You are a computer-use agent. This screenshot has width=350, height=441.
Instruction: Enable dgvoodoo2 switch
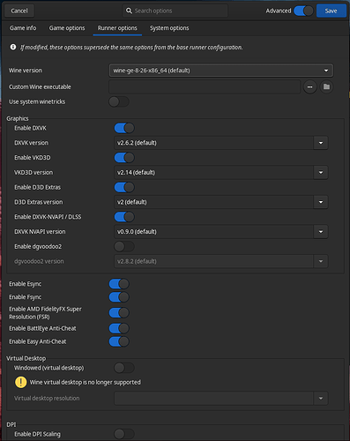[124, 246]
